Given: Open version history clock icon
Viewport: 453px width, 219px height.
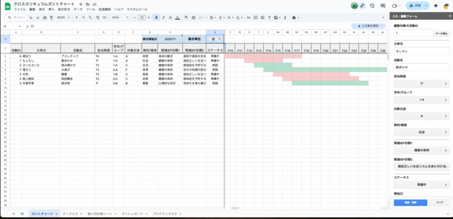Looking at the screenshot, I should pos(373,6).
